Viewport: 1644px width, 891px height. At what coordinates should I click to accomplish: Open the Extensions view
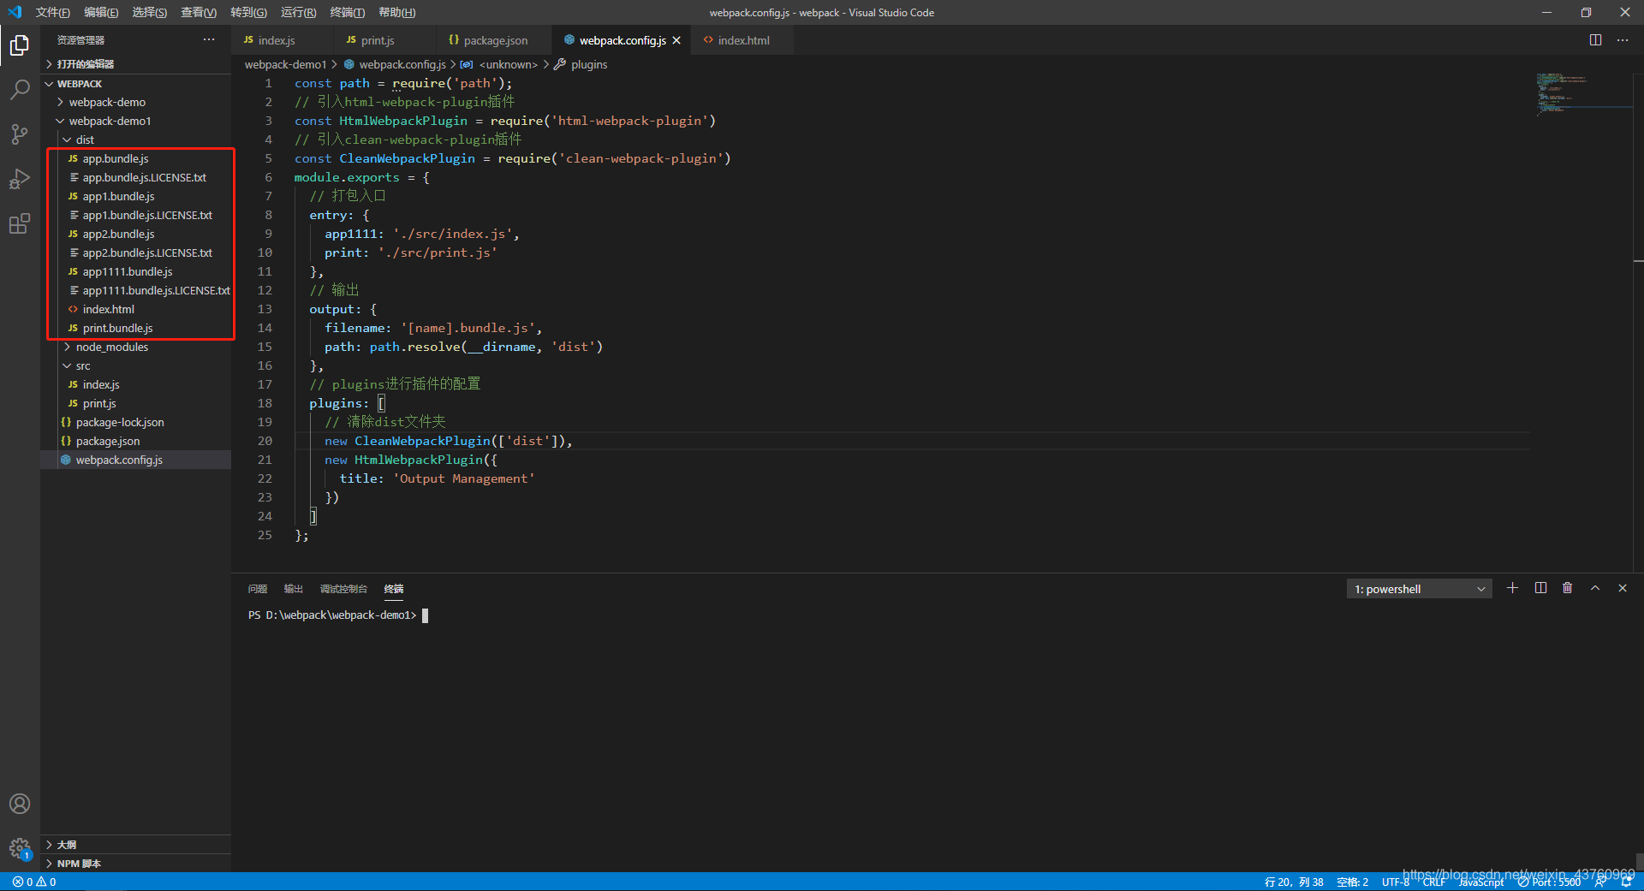pos(19,223)
